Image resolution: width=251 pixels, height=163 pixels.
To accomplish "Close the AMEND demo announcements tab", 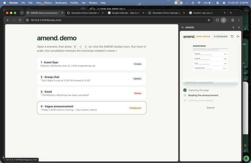I will [62, 13].
